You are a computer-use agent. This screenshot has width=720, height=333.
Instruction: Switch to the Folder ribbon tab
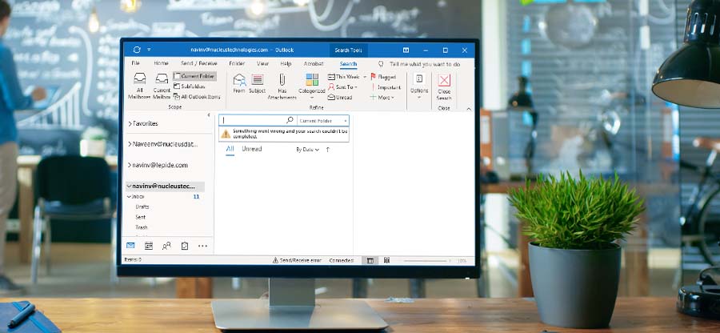(237, 63)
